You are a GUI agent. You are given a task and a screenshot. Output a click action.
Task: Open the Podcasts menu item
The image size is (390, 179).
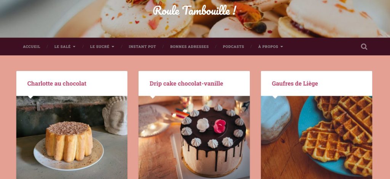233,47
